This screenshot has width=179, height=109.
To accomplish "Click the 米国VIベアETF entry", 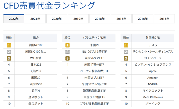I will [94, 58].
